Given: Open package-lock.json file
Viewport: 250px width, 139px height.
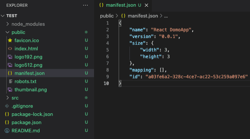Looking at the screenshot, I should click(32, 114).
